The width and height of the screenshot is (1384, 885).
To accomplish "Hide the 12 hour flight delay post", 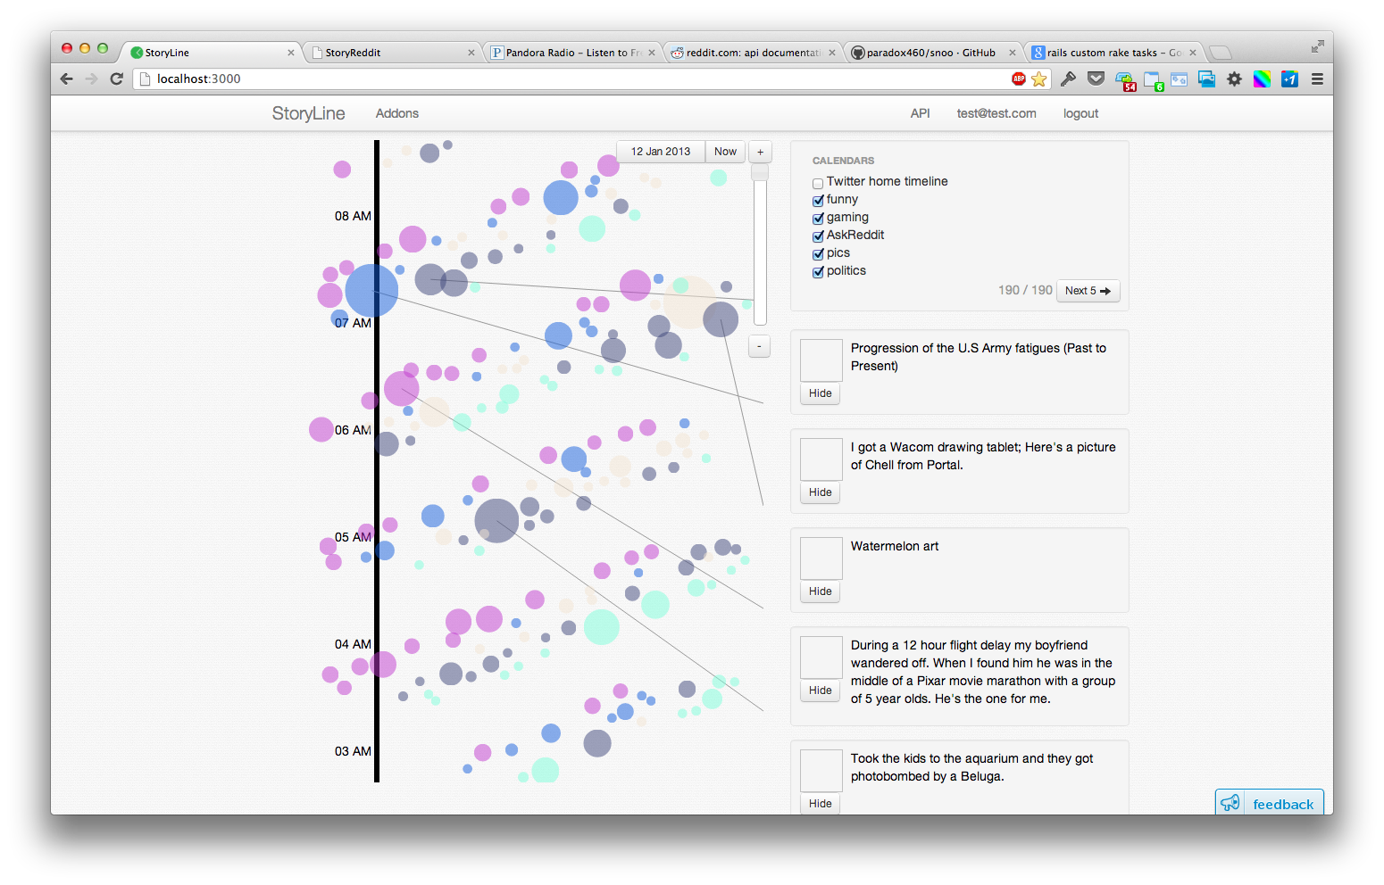I will 820,691.
